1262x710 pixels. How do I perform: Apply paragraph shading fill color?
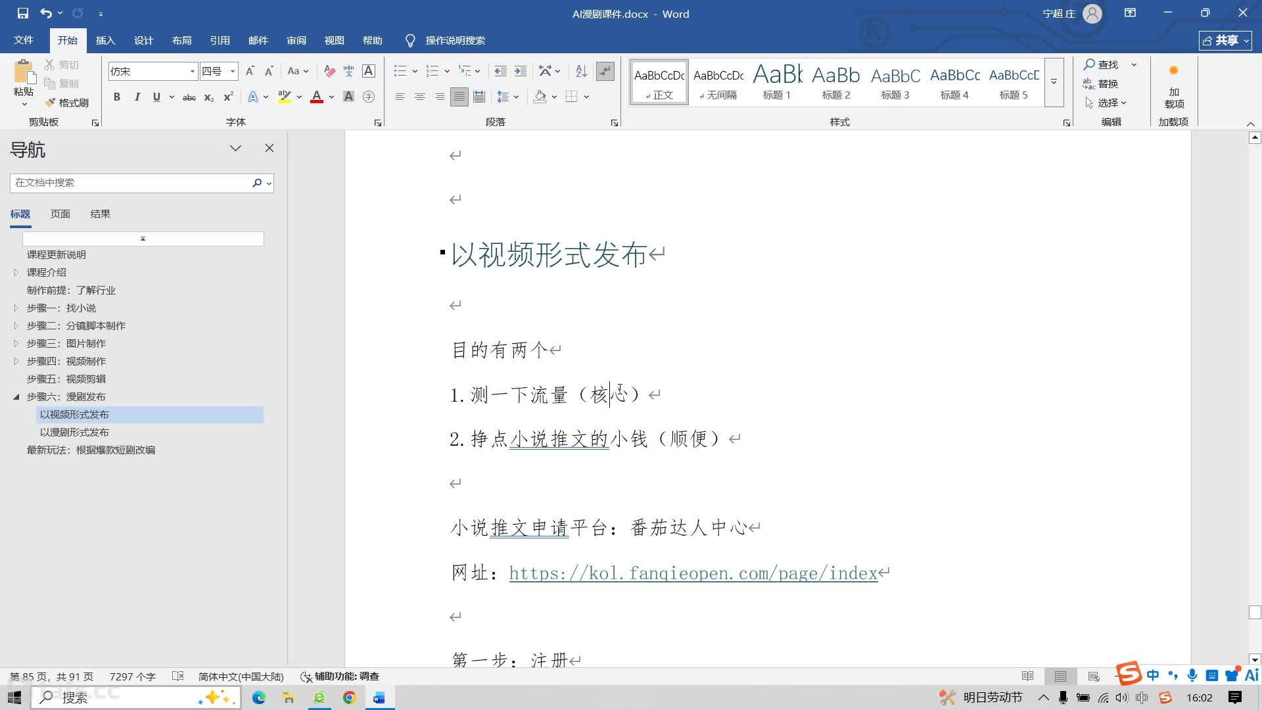click(540, 97)
